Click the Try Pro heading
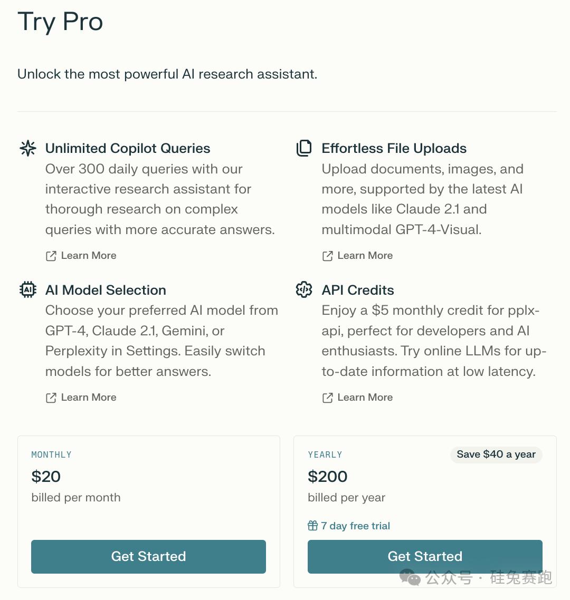This screenshot has height=600, width=570. click(x=60, y=22)
